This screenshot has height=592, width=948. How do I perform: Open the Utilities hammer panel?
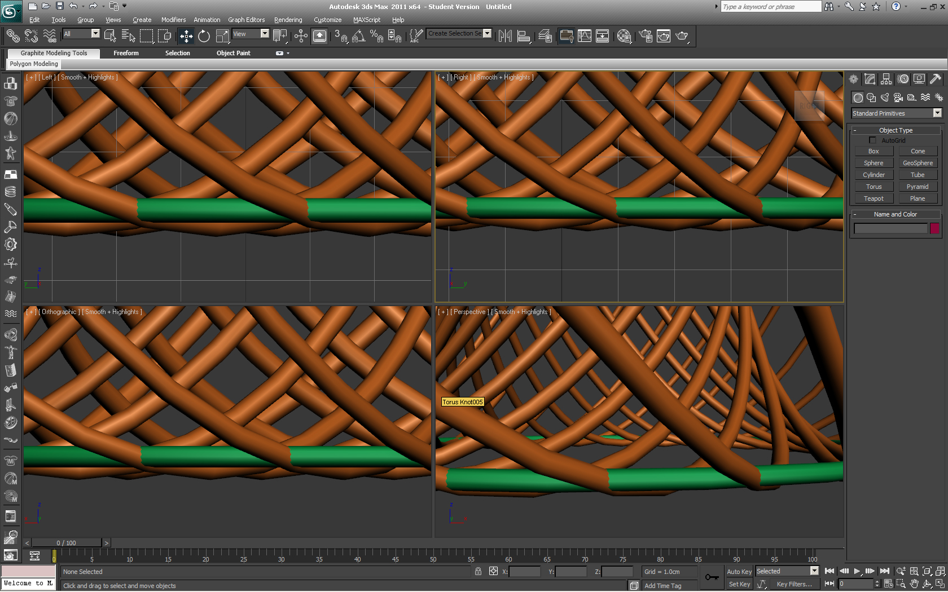point(936,79)
